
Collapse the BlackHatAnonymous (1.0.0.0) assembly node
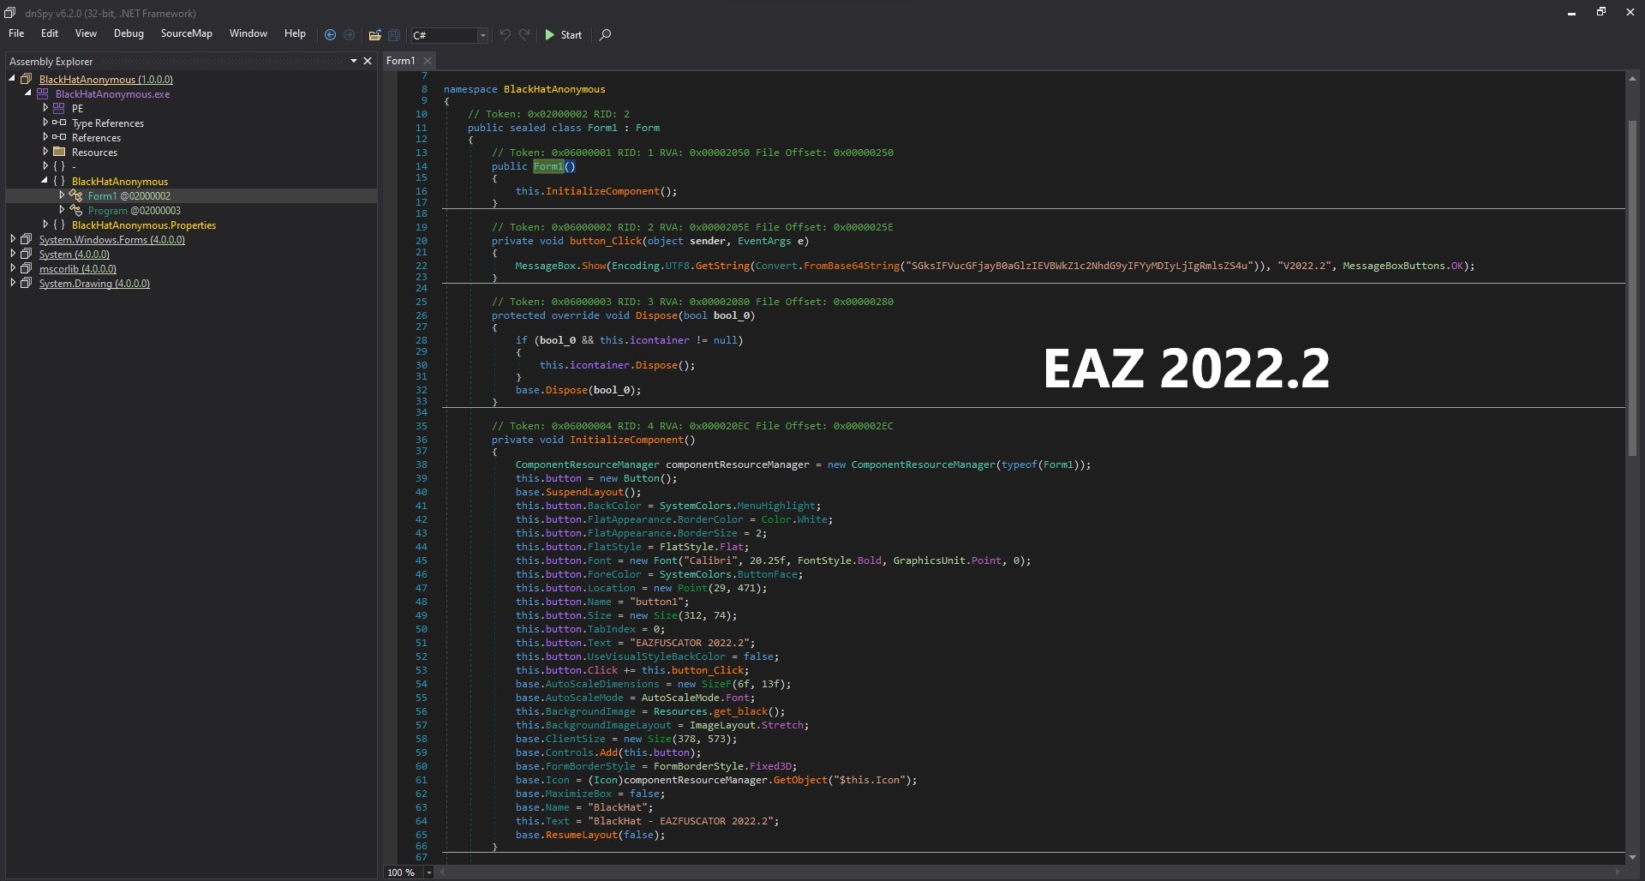click(13, 79)
